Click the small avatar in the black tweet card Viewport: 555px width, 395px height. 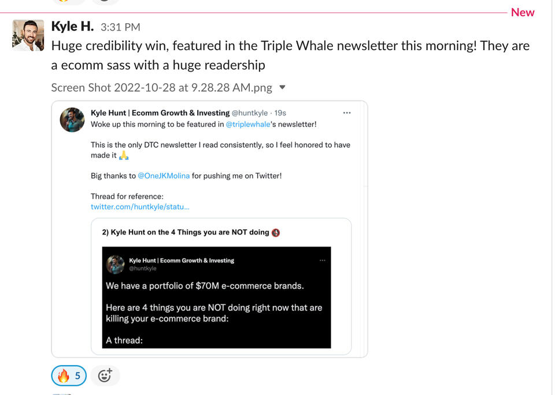pos(116,264)
